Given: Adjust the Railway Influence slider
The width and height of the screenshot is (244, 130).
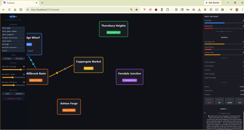Looking at the screenshot, I should click(x=13, y=85).
